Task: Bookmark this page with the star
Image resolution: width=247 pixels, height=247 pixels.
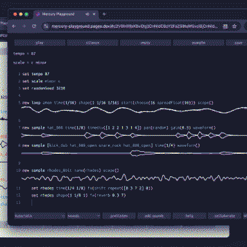Action: pos(235,26)
